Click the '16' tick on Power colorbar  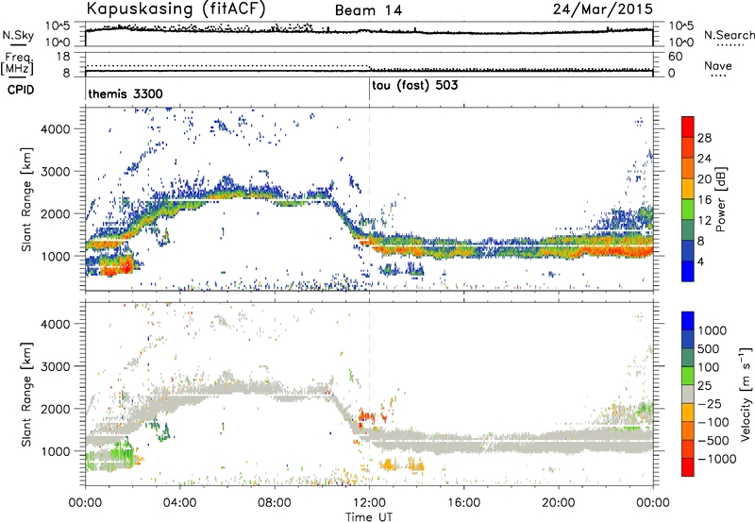[704, 199]
